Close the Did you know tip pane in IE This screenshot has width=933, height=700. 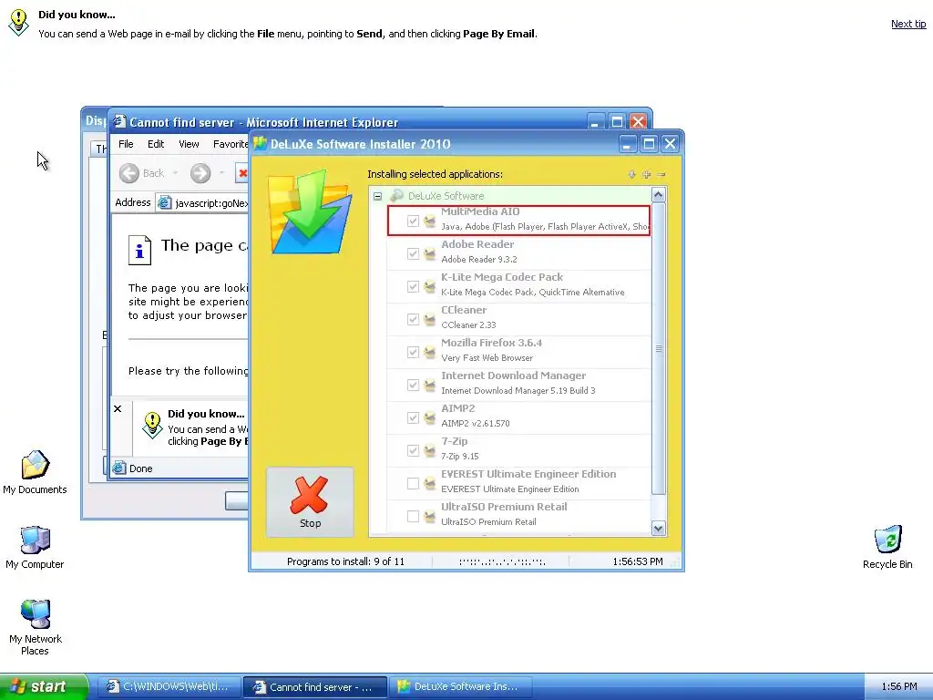(x=118, y=409)
